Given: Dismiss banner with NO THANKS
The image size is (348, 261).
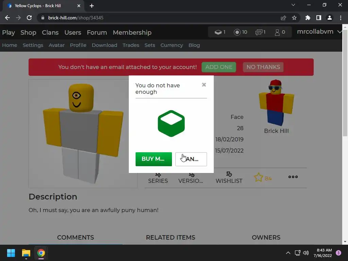Looking at the screenshot, I should pyautogui.click(x=263, y=67).
